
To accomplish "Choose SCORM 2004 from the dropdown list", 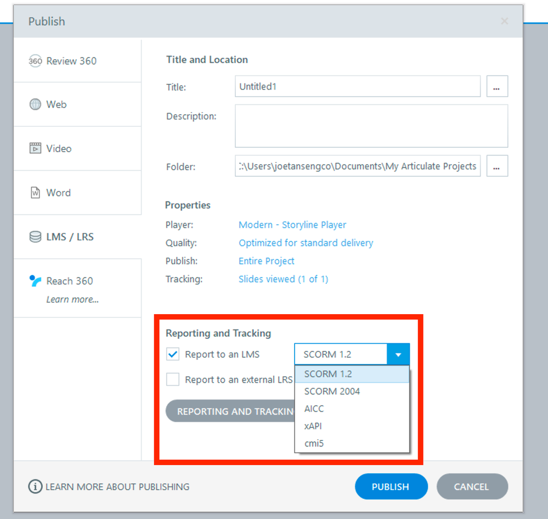I will [x=332, y=392].
